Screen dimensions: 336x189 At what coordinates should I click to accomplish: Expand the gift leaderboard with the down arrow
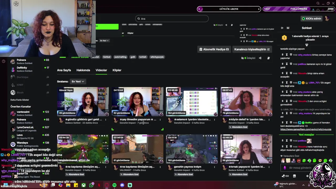pyautogui.click(x=307, y=45)
